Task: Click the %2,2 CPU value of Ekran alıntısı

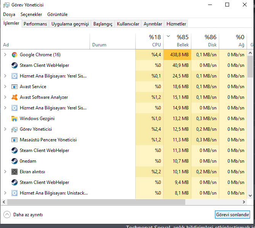Action: coord(156,172)
